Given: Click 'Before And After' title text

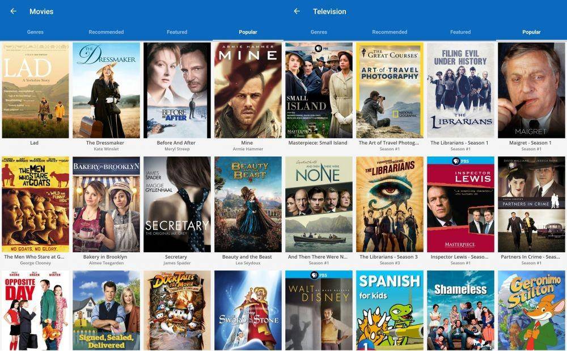Looking at the screenshot, I should click(176, 143).
